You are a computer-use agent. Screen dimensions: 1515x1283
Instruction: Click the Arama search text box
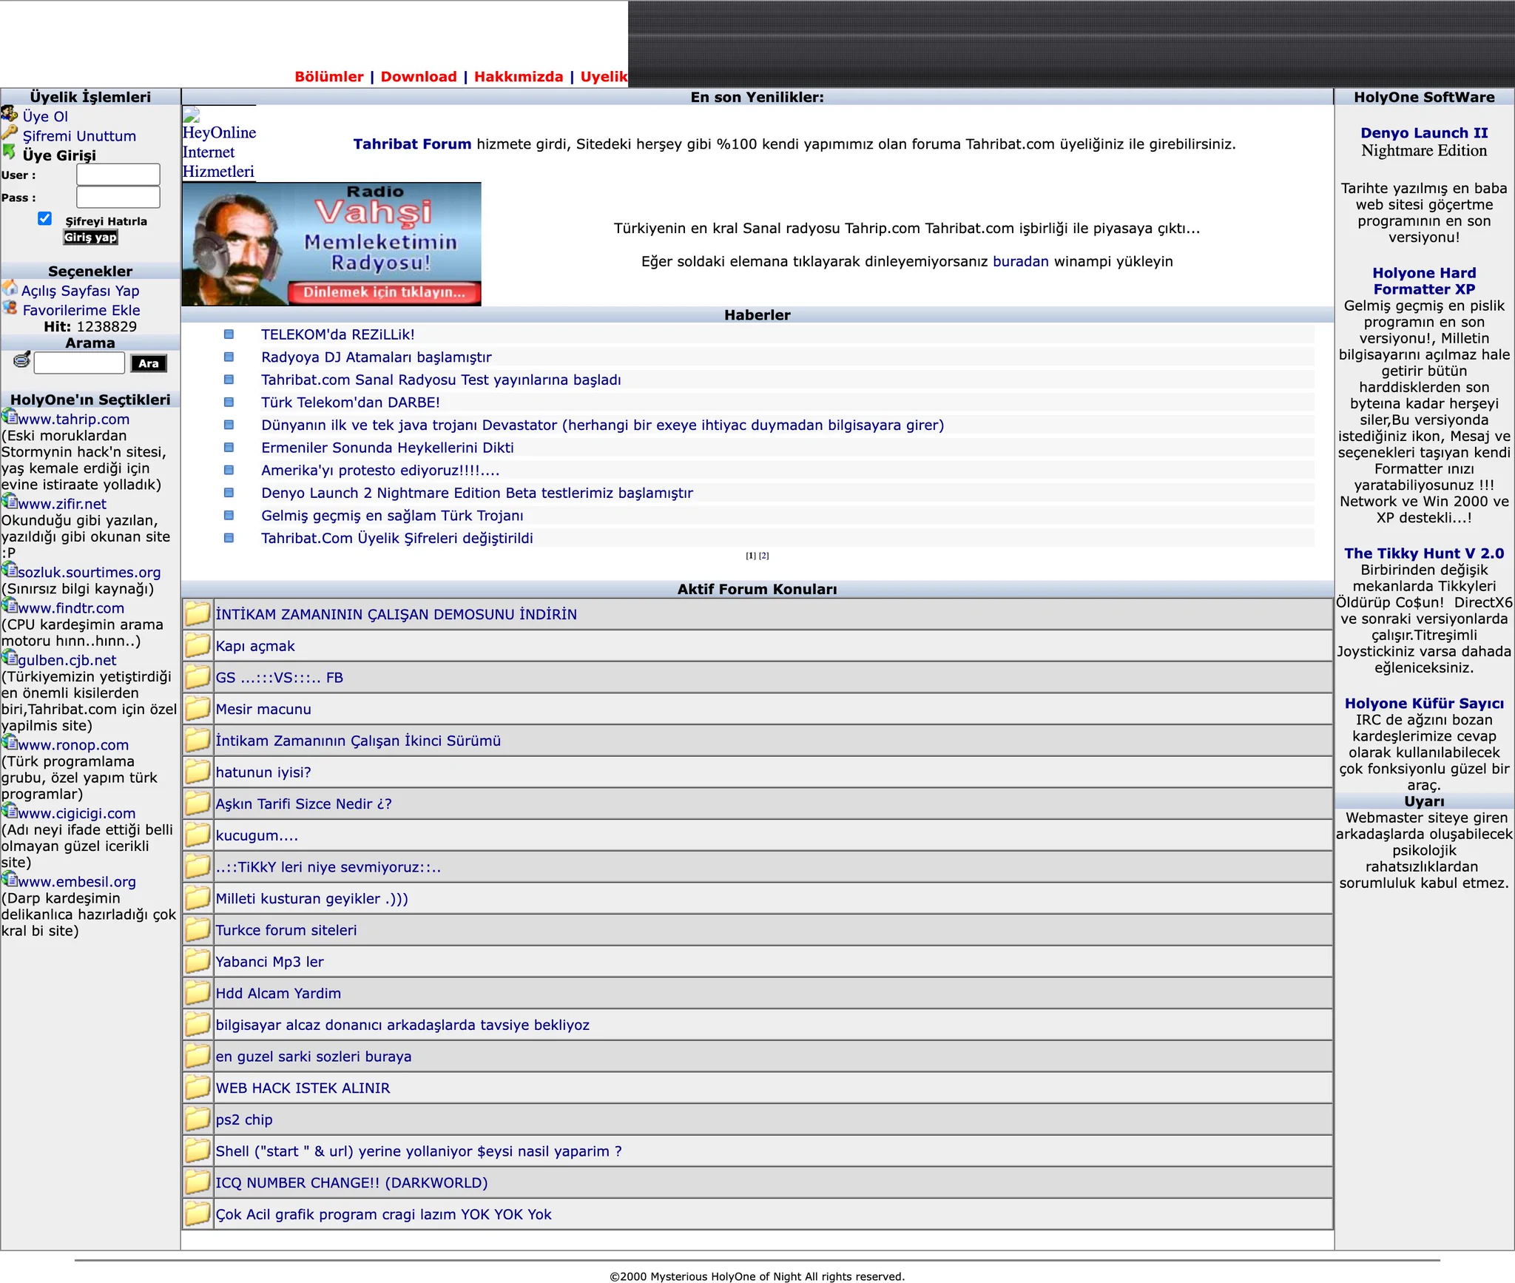click(79, 363)
